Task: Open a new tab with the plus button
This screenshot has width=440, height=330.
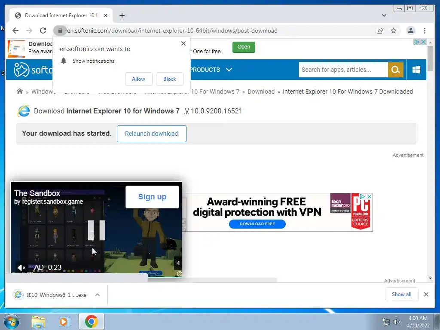Action: [122, 15]
